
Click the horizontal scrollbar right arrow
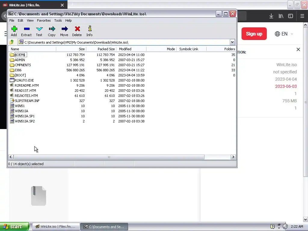coord(233,157)
